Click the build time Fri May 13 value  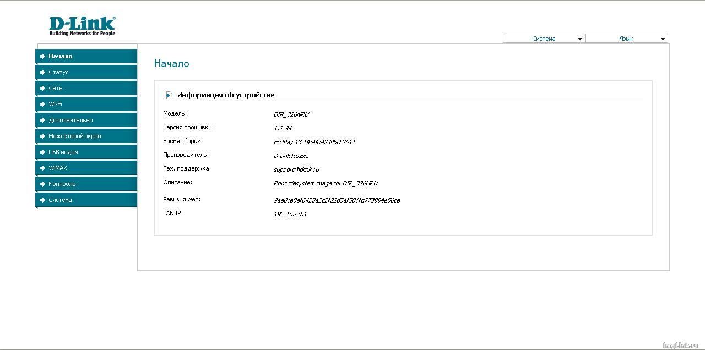coord(314,142)
